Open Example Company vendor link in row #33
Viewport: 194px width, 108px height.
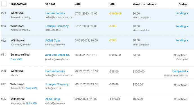tap(57, 26)
